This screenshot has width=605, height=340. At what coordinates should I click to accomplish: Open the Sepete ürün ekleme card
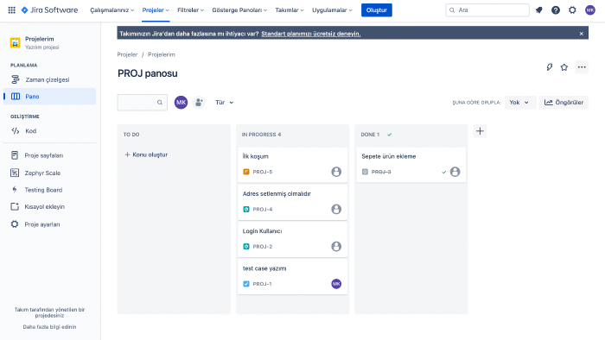coord(411,165)
